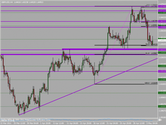Click the green 1.64000 level label
Viewport: 166px width, 125px height.
pos(162,53)
